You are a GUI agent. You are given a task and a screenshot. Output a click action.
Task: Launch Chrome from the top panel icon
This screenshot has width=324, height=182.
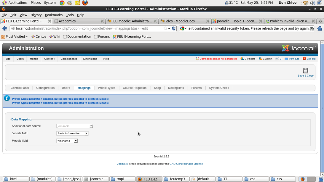(62, 3)
